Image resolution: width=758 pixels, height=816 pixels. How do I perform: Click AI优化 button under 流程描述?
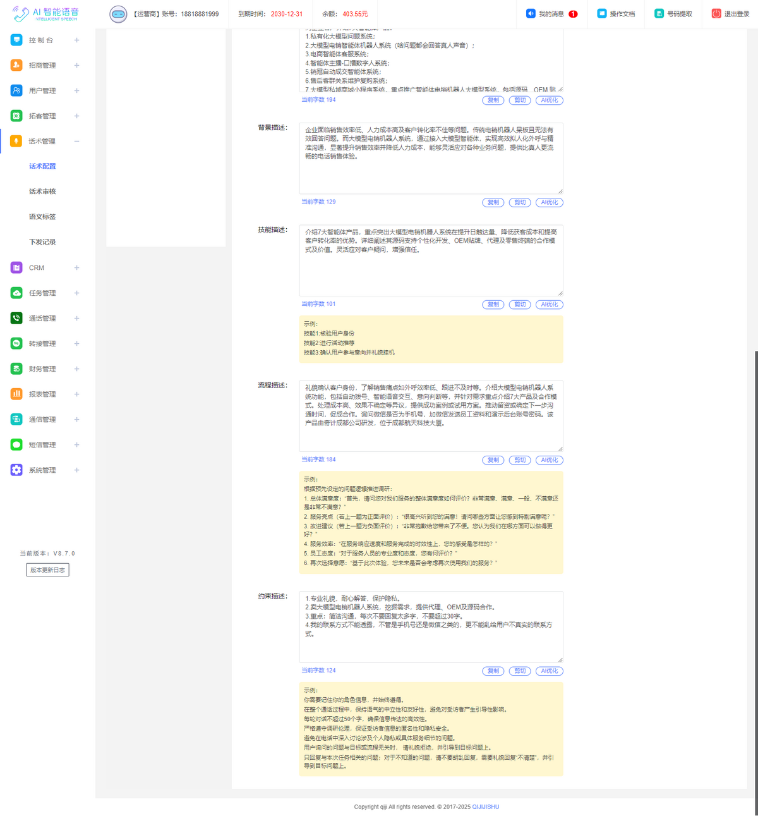click(x=550, y=460)
